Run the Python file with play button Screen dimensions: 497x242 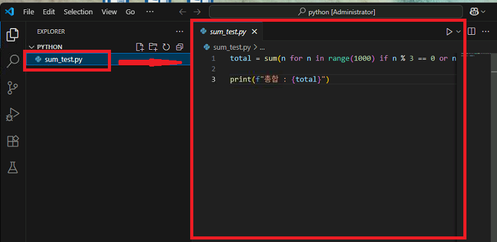[x=449, y=32]
